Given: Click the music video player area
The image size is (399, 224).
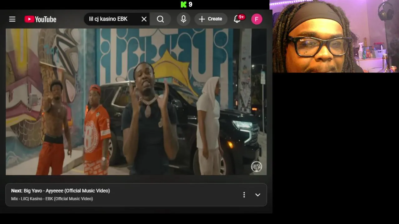Looking at the screenshot, I should pyautogui.click(x=136, y=102).
